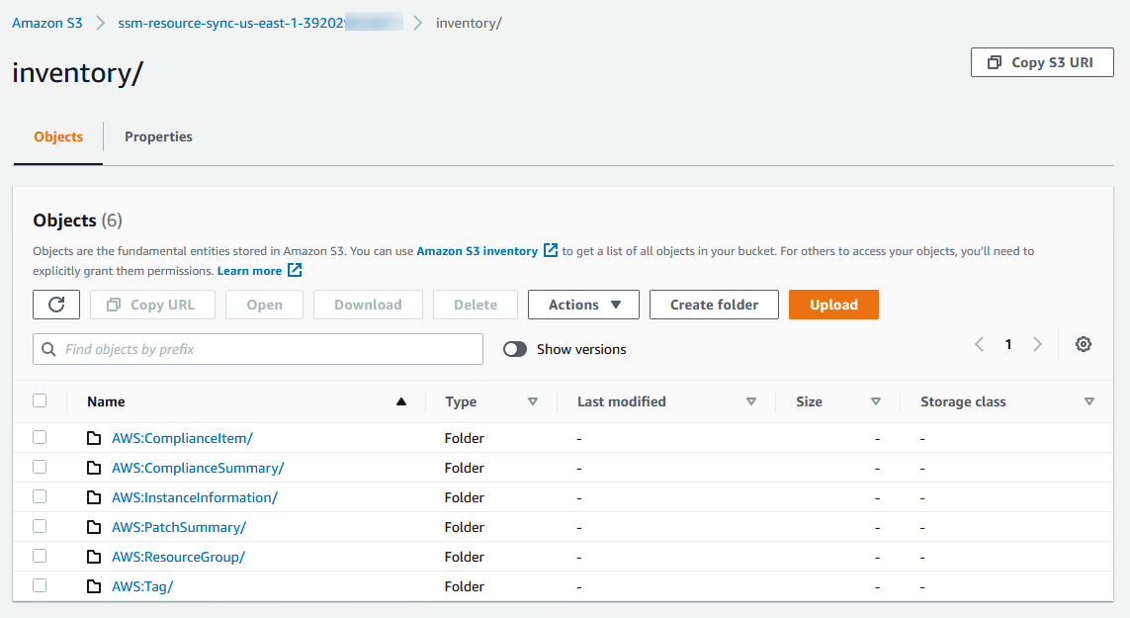Click the folder icon beside AWS:Tag/

point(94,585)
